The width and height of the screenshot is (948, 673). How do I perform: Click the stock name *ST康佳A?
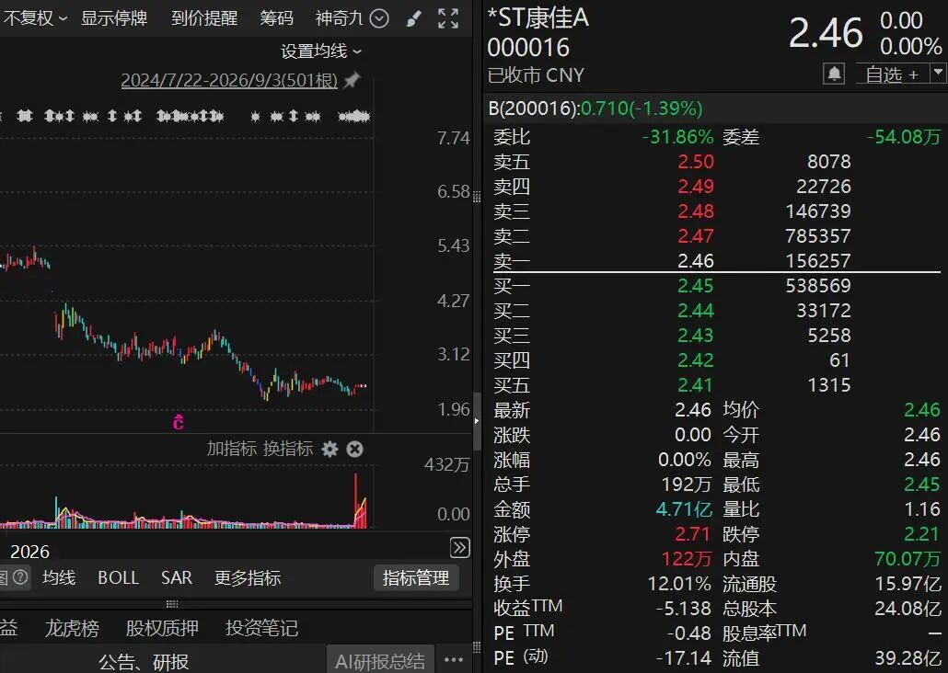(x=538, y=18)
